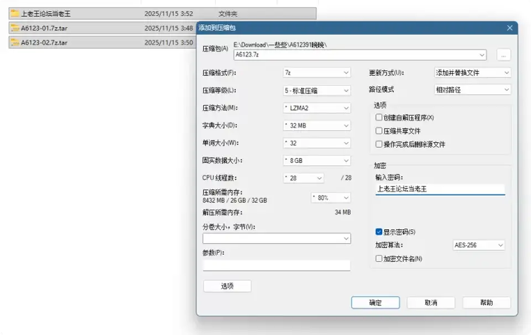
Task: Click the 添加到压缩包 title bar text
Action: pyautogui.click(x=217, y=28)
